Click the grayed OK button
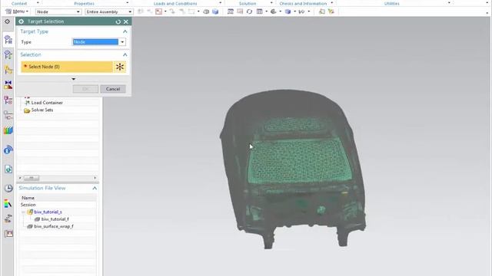The image size is (492, 276). click(85, 89)
